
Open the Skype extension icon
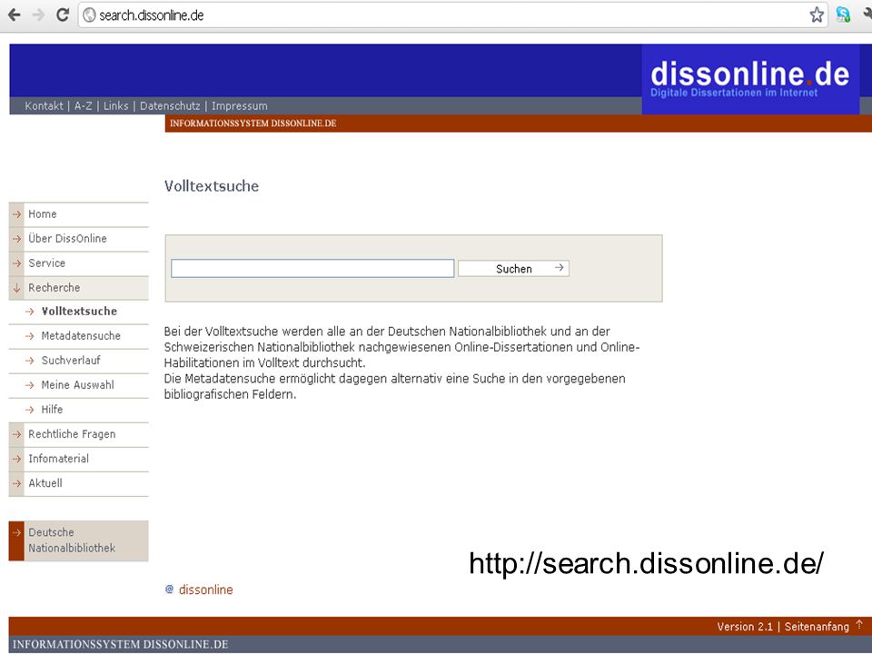pos(843,15)
